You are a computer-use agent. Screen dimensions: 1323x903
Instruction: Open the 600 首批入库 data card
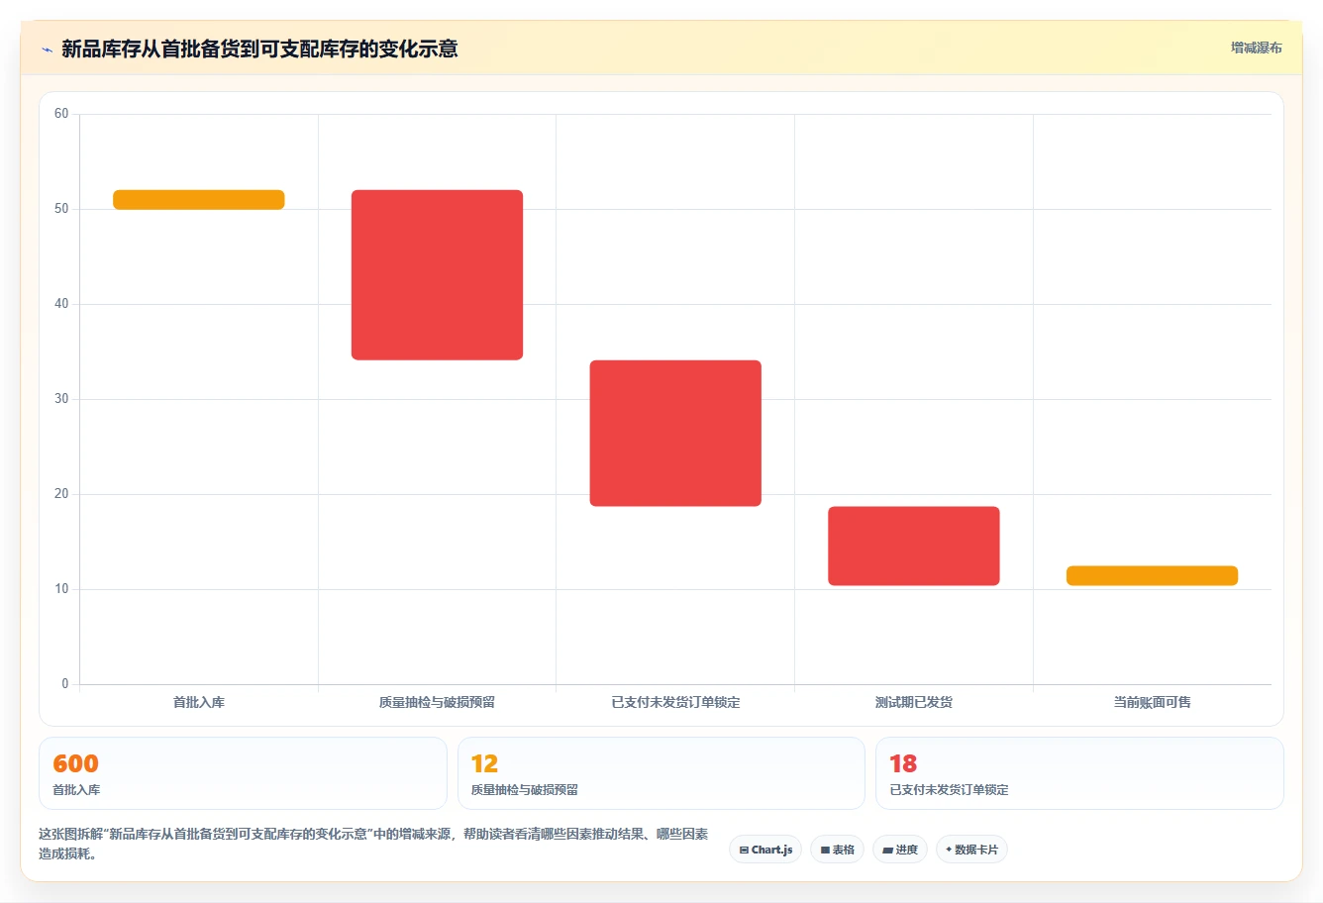point(243,773)
